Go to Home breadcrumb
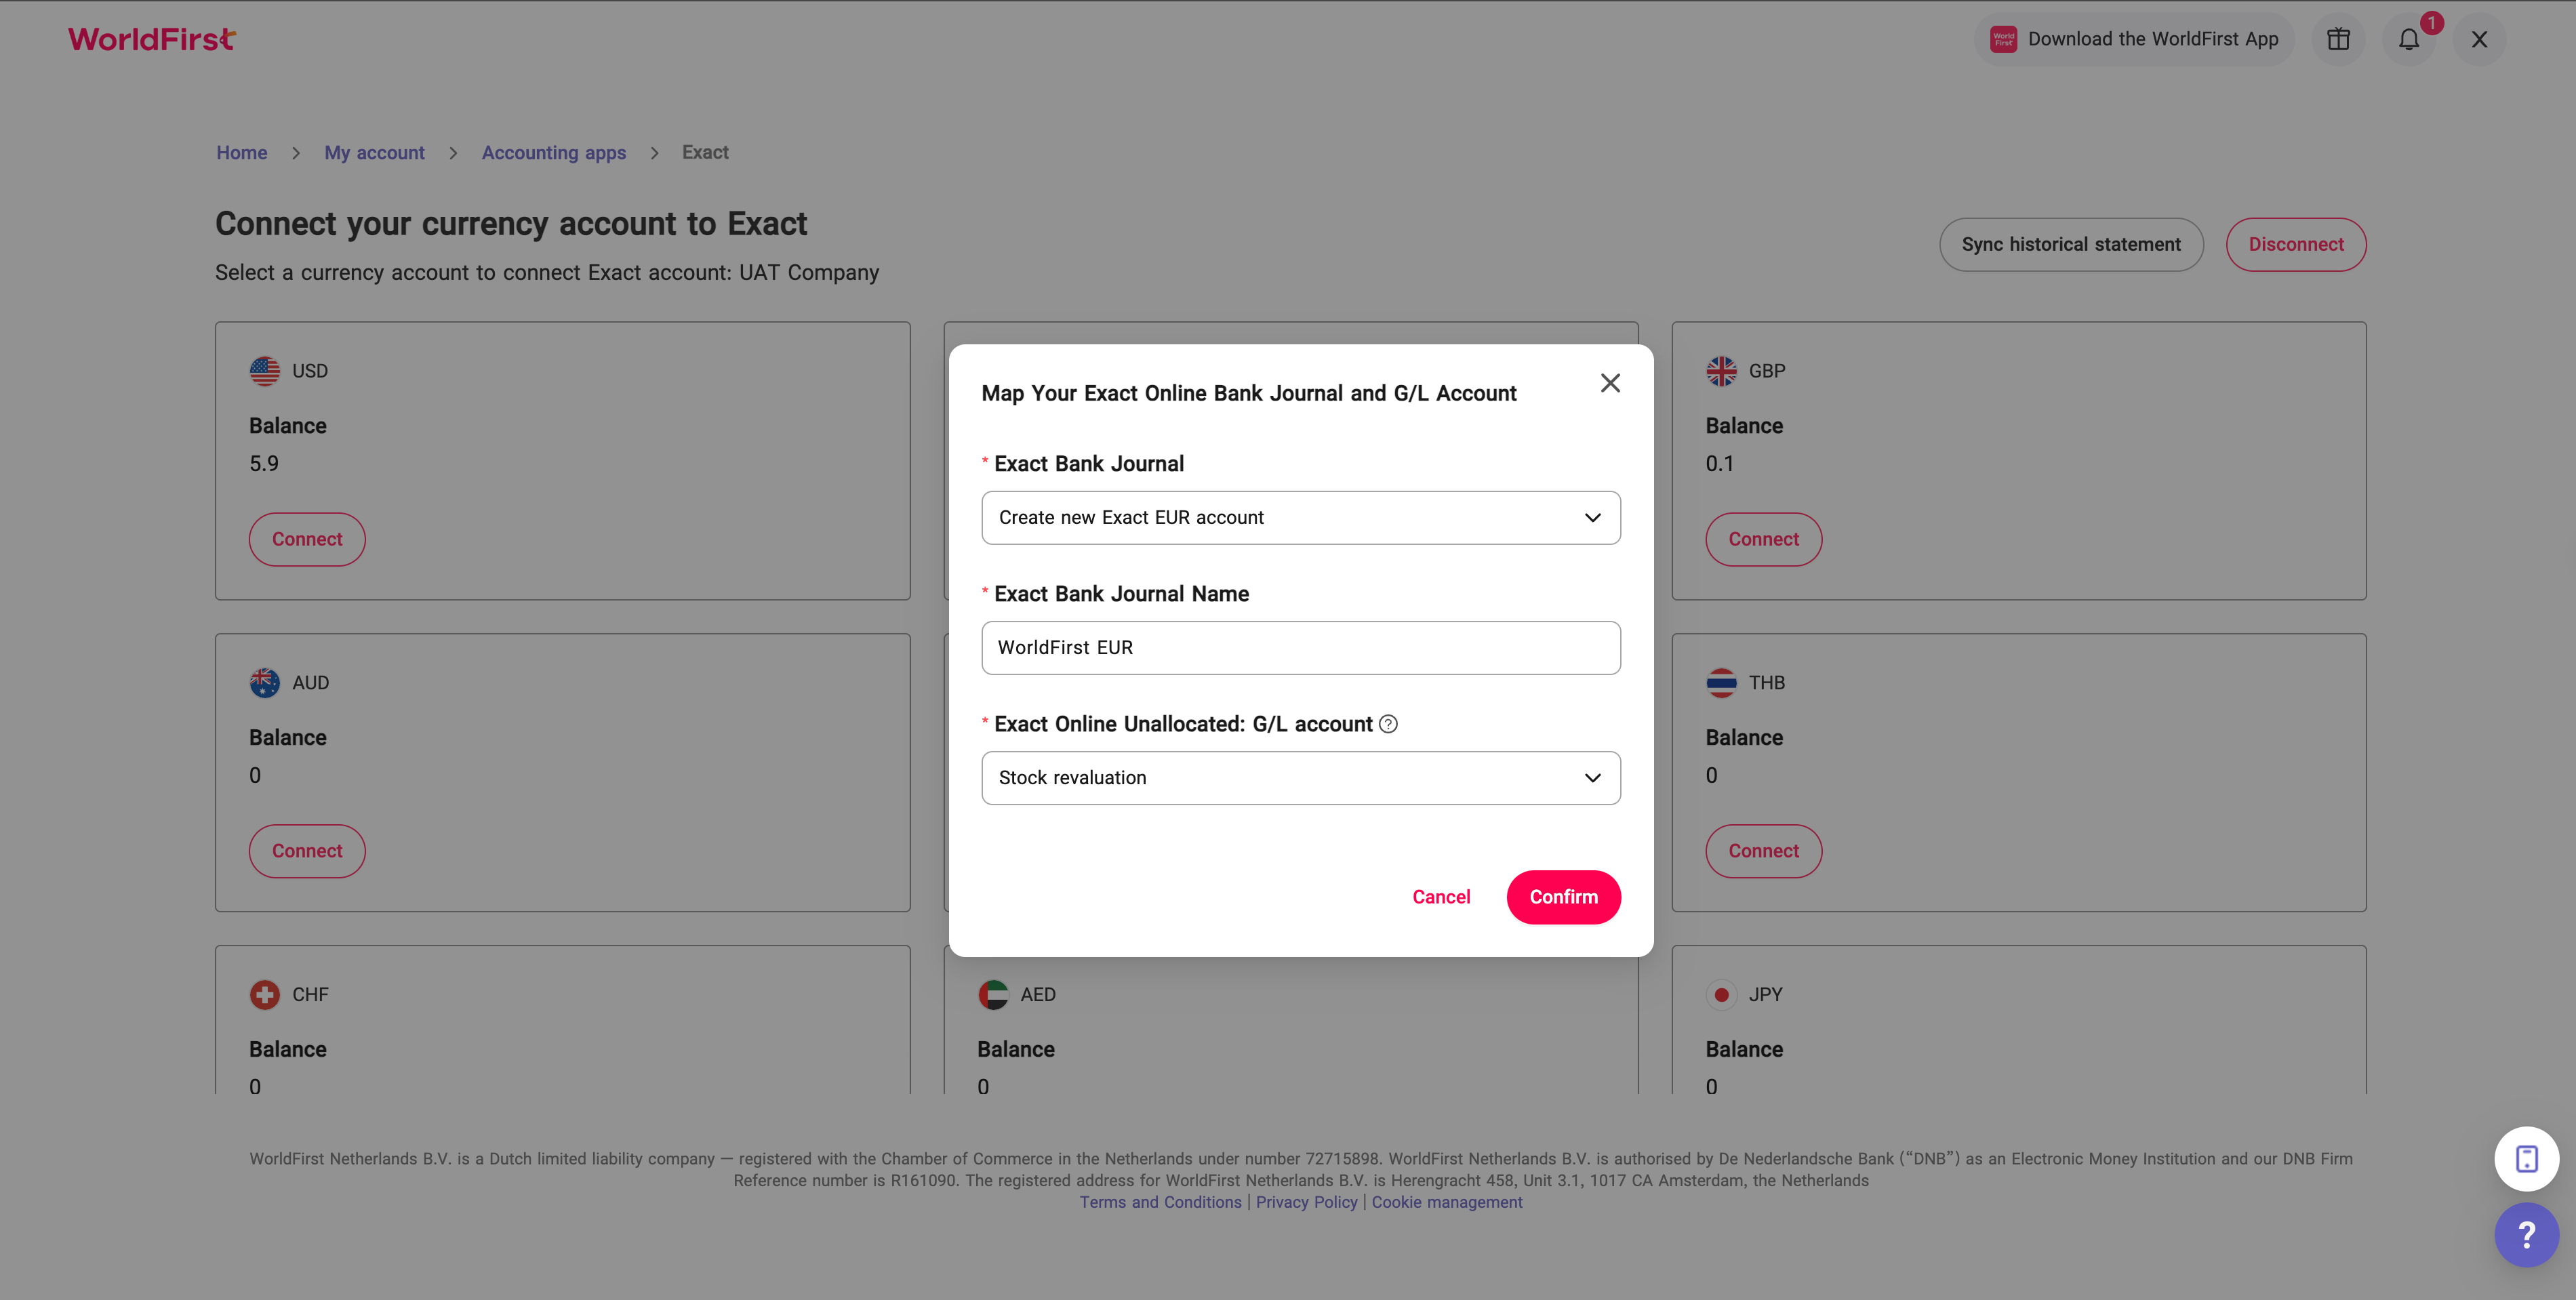Image resolution: width=2576 pixels, height=1300 pixels. pyautogui.click(x=241, y=152)
